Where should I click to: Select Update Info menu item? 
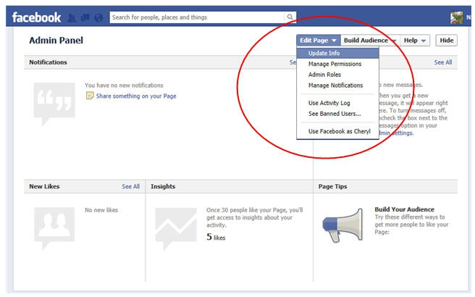(x=337, y=53)
